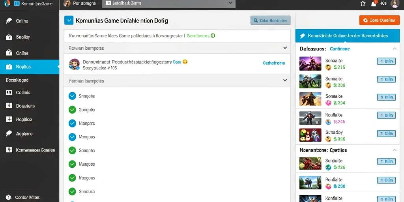Screen dimensions: 404x202
Task: Select the Noplios sidebar item
Action: [30, 66]
